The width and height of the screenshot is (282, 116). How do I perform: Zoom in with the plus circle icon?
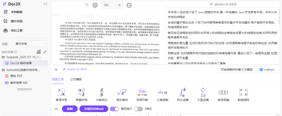point(95,5)
